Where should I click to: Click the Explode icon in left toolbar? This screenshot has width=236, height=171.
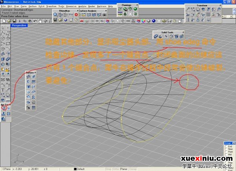pyautogui.click(x=8, y=69)
